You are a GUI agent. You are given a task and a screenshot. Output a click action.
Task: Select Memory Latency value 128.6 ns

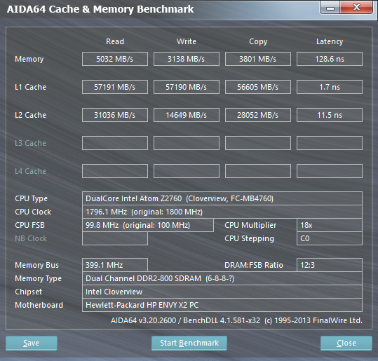(x=330, y=59)
